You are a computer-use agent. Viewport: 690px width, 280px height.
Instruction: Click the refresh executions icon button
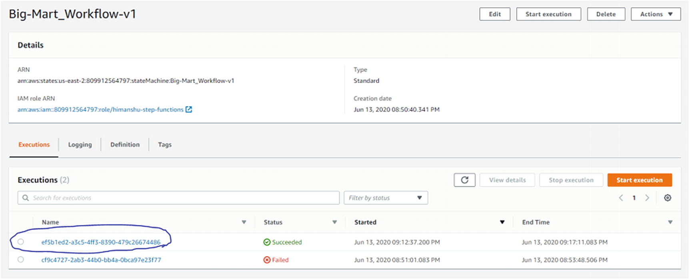464,180
